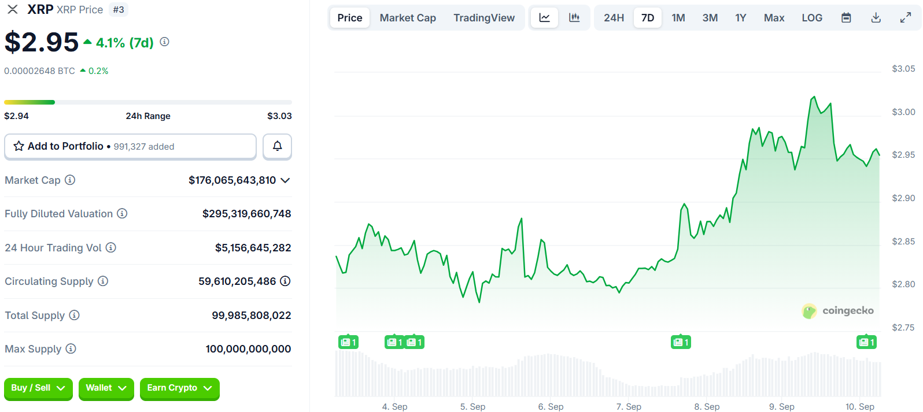The width and height of the screenshot is (923, 412).
Task: Expand the Market Cap value chevron
Action: coord(285,180)
